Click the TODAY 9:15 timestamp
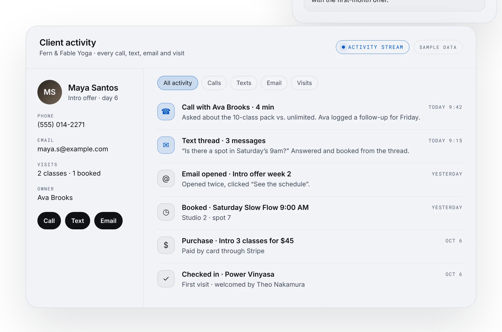The image size is (502, 332). (445, 141)
